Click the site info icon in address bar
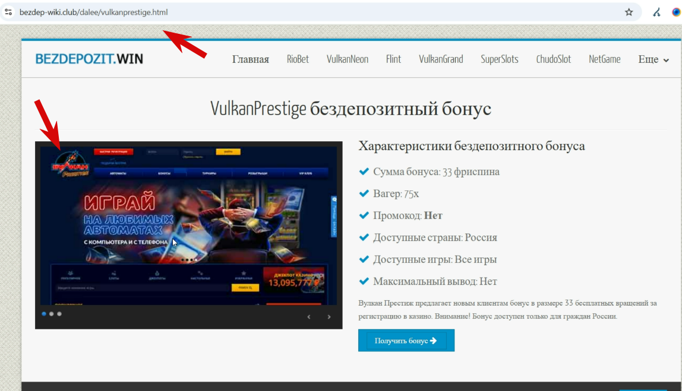The height and width of the screenshot is (391, 682). pyautogui.click(x=8, y=12)
